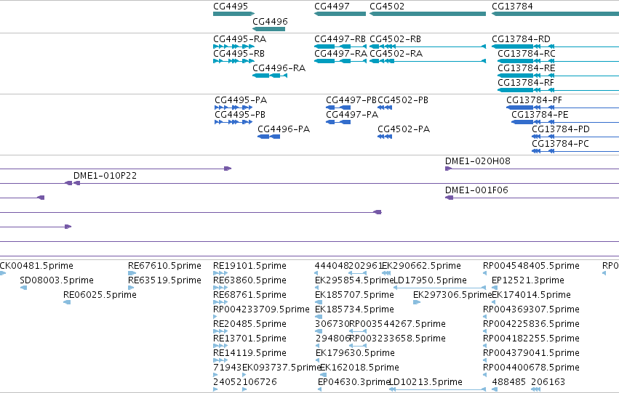
Task: Select the CG4502 gene bar
Action: [x=428, y=14]
